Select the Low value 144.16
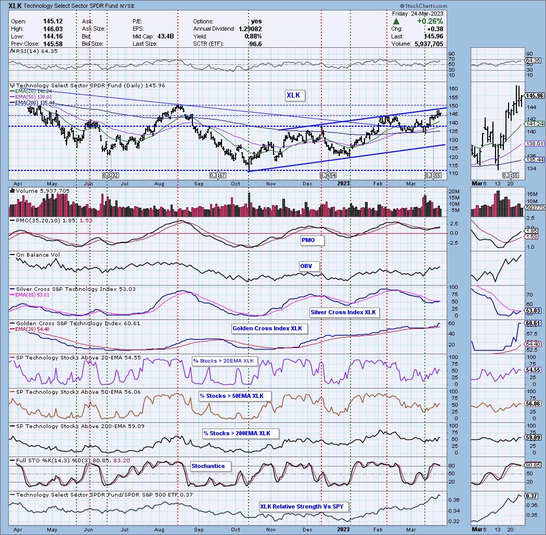This screenshot has height=535, width=546. pyautogui.click(x=53, y=36)
